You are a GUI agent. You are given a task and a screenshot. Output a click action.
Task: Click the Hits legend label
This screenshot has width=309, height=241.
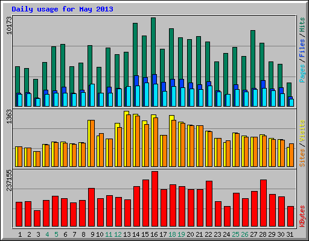[302, 25]
